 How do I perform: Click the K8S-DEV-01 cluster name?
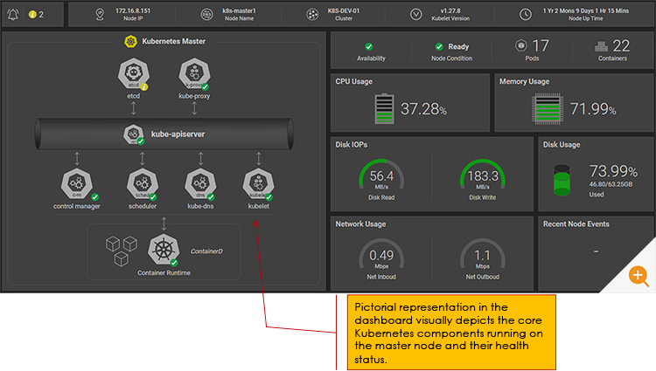tap(344, 10)
